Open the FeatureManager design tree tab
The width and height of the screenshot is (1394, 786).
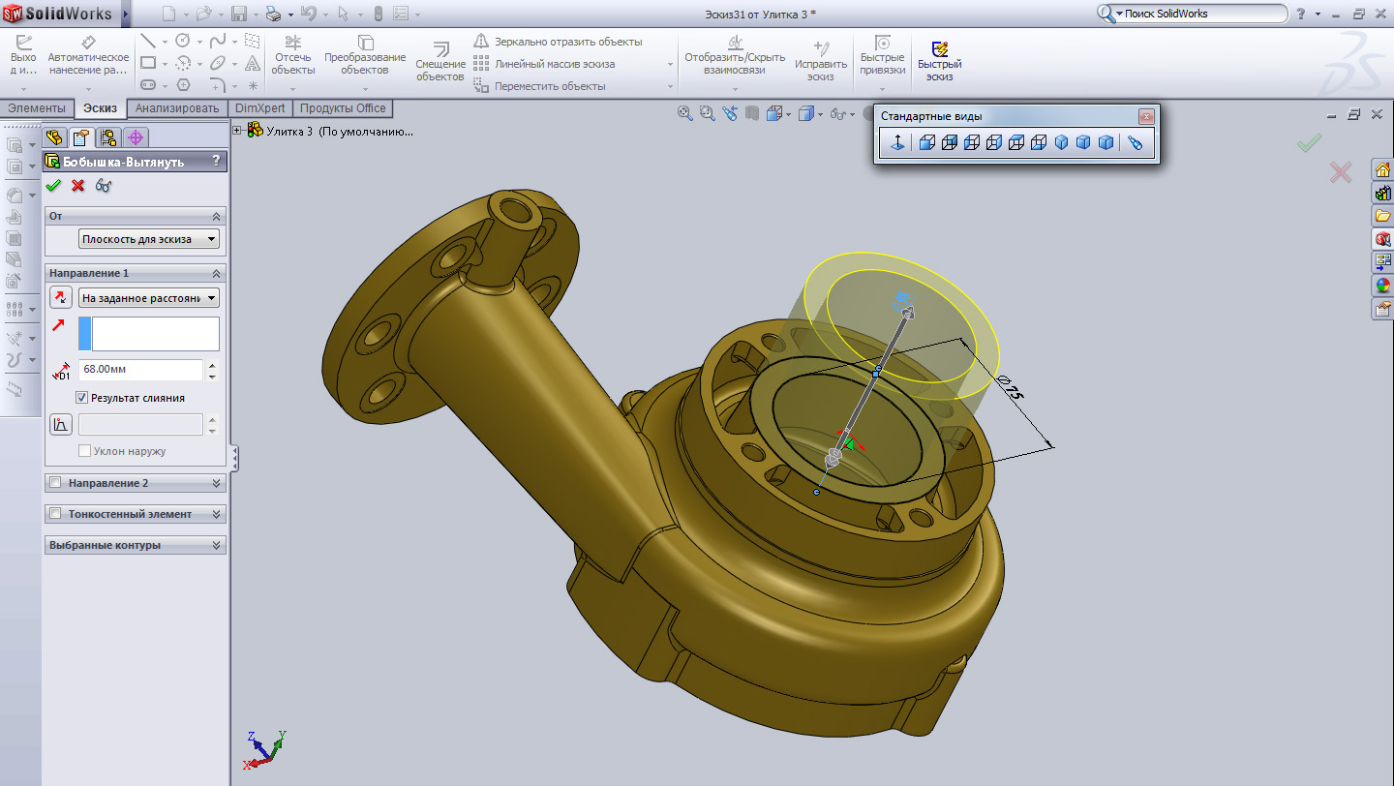(56, 137)
